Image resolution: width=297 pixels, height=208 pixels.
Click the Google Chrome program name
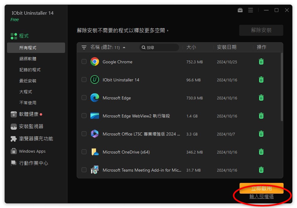coord(117,62)
